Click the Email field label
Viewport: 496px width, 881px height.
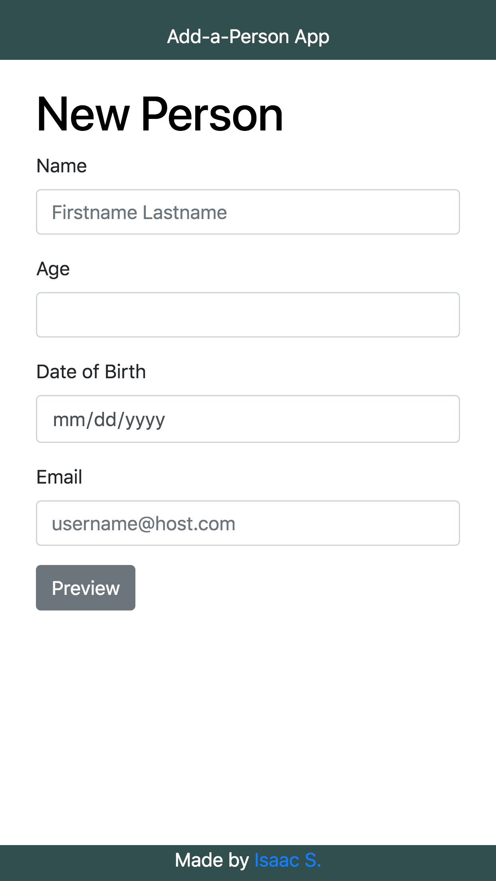click(59, 477)
